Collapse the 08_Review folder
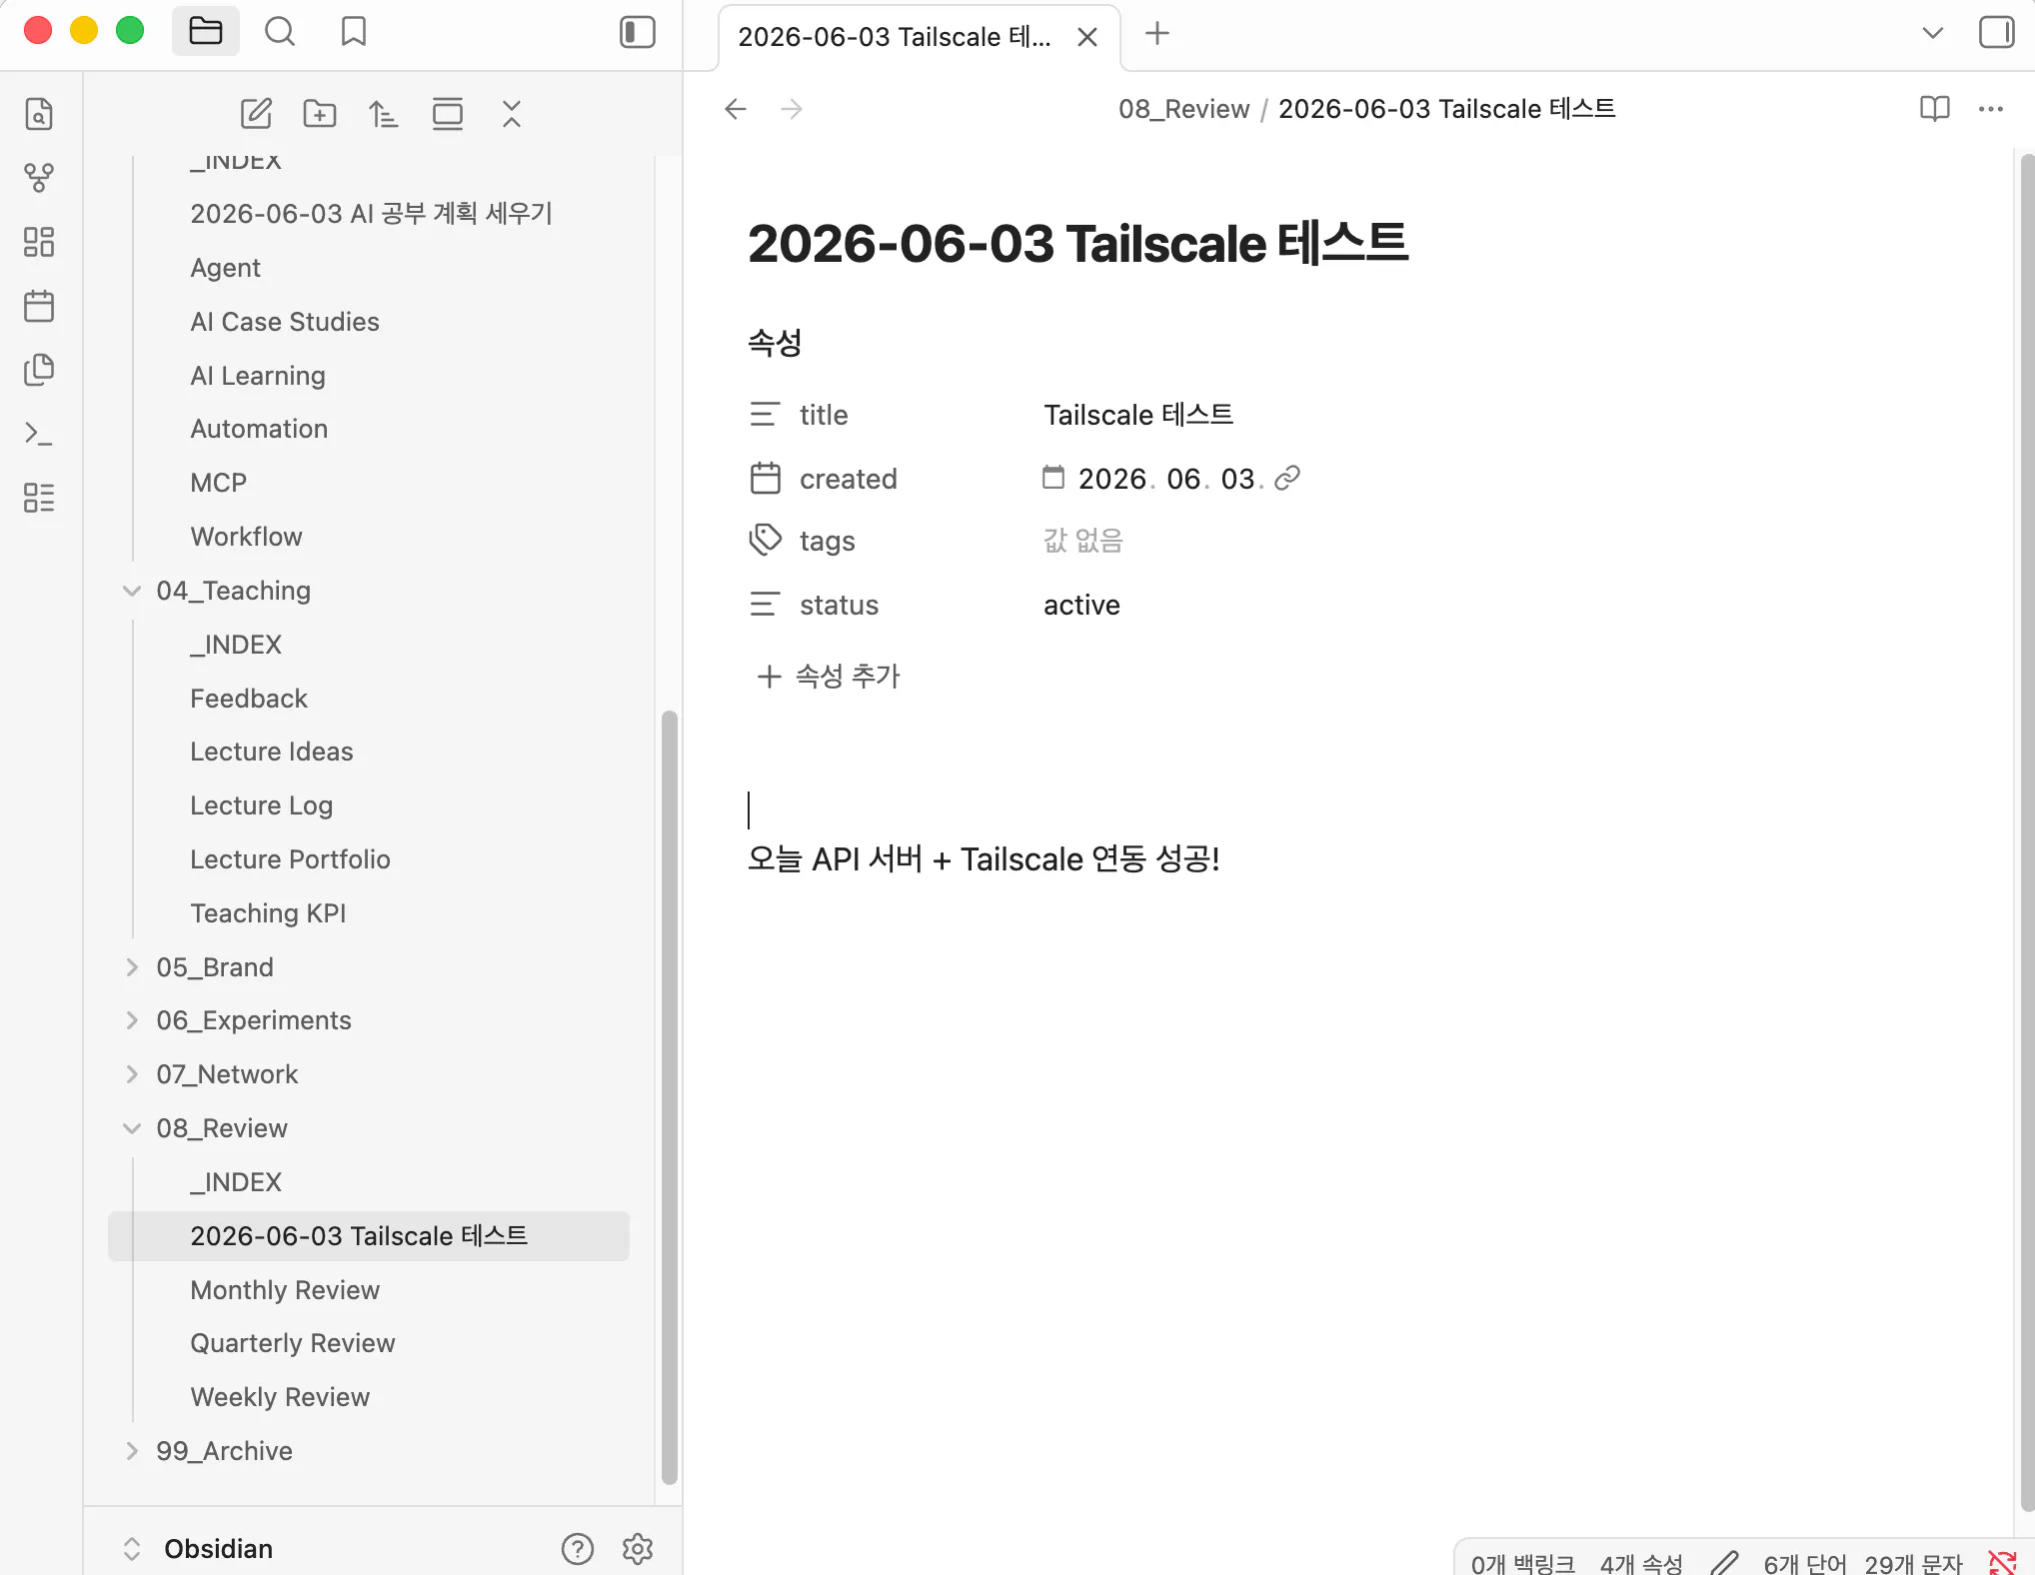The height and width of the screenshot is (1575, 2035). click(132, 1128)
